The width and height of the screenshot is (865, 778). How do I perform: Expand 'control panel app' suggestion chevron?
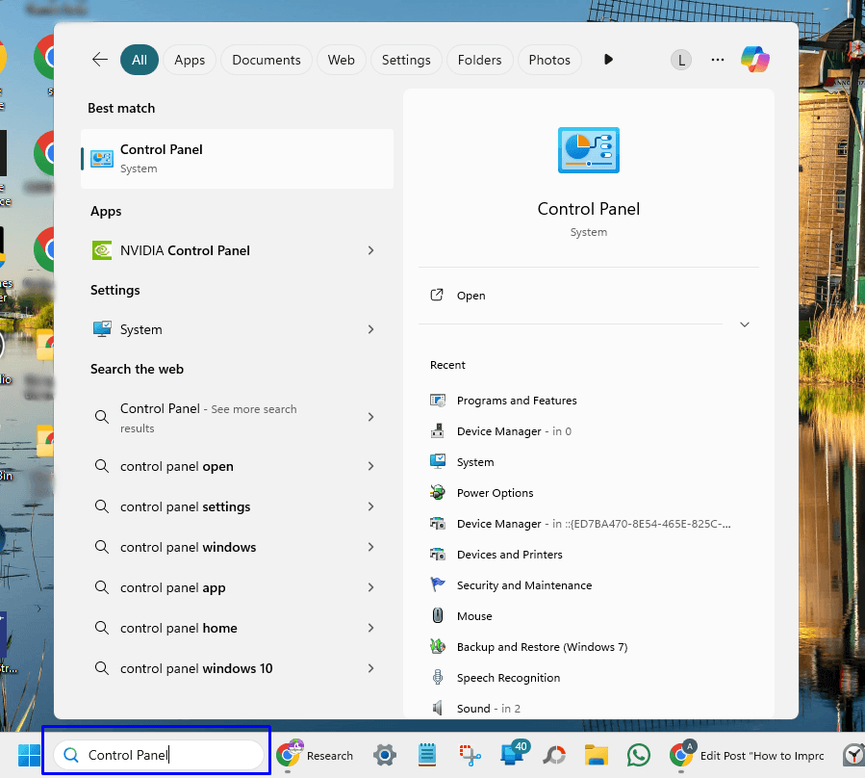pos(370,587)
